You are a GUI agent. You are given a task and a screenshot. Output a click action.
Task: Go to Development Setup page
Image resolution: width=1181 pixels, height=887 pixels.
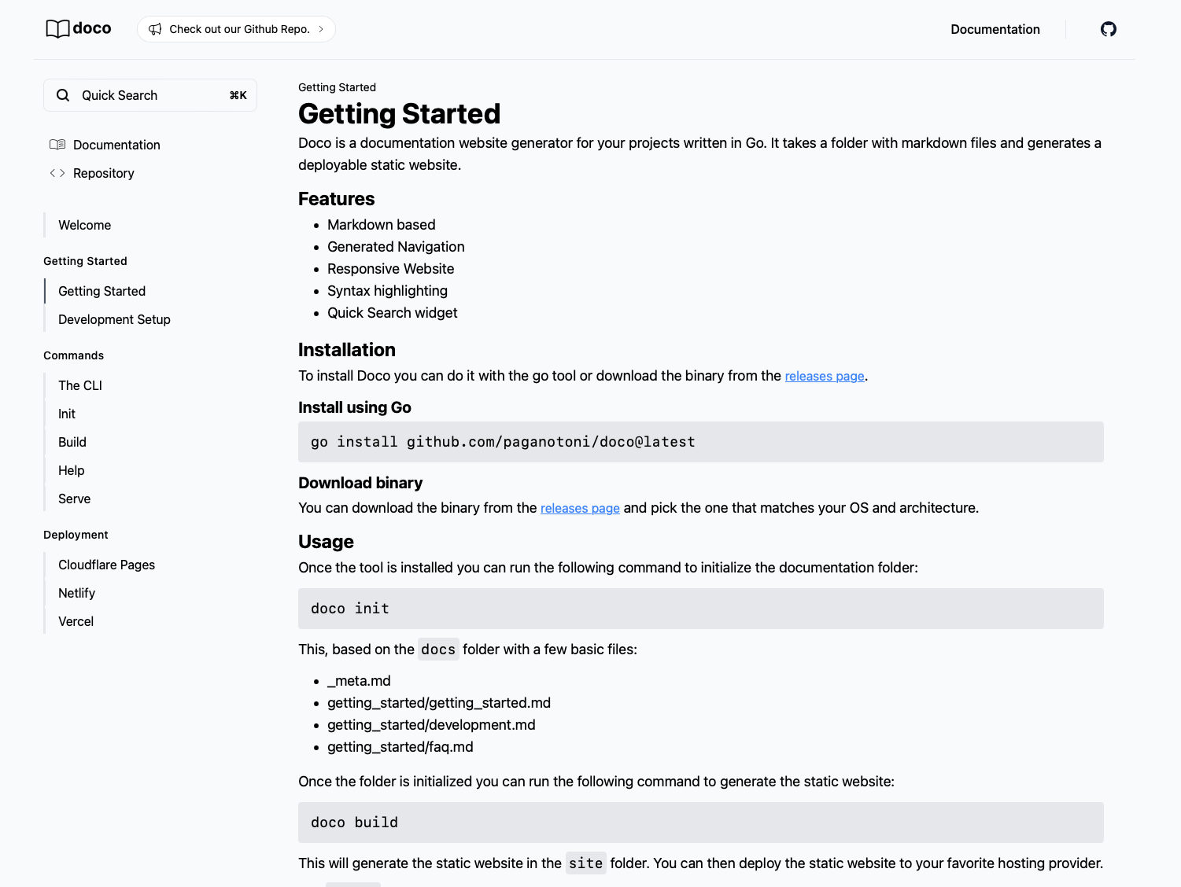pos(114,319)
